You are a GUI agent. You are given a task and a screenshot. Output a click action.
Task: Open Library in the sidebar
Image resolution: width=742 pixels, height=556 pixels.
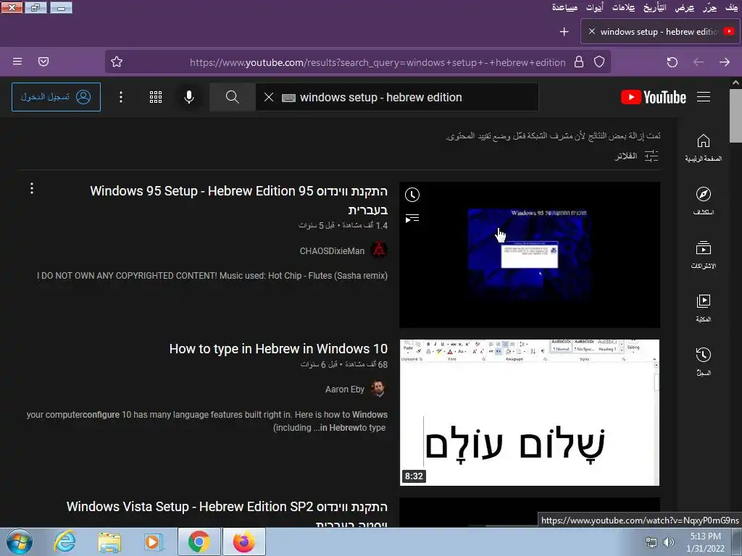[x=703, y=308]
